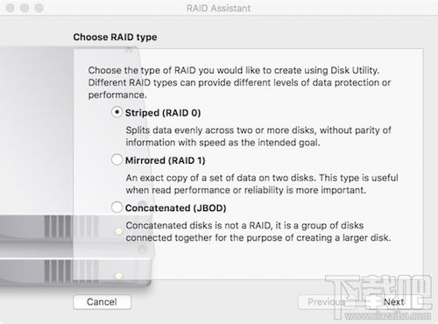Viewport: 438px width, 324px height.
Task: Click the Striped description about splitting data
Action: tap(258, 137)
